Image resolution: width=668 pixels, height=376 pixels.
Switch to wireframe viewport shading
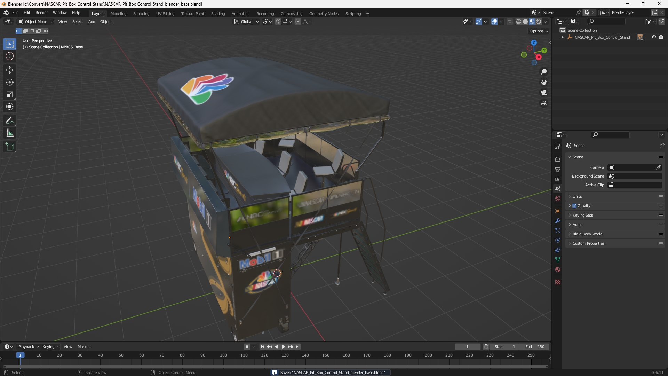pyautogui.click(x=519, y=22)
